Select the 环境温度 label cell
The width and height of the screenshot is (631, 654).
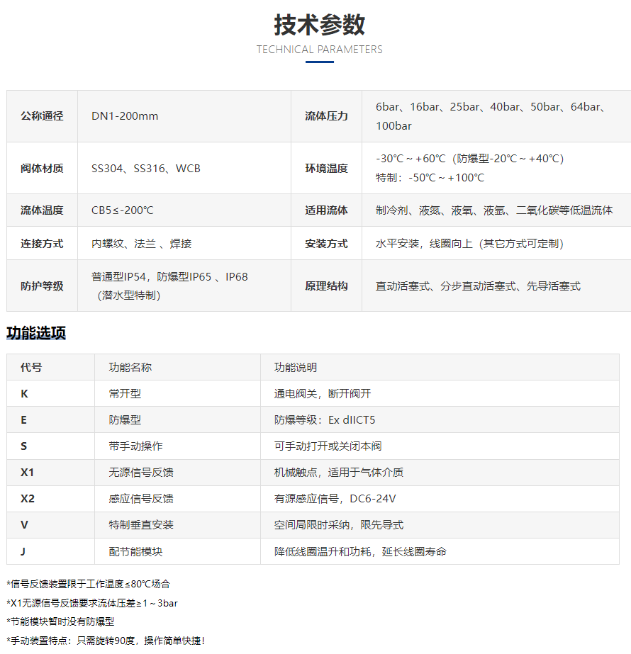[326, 169]
